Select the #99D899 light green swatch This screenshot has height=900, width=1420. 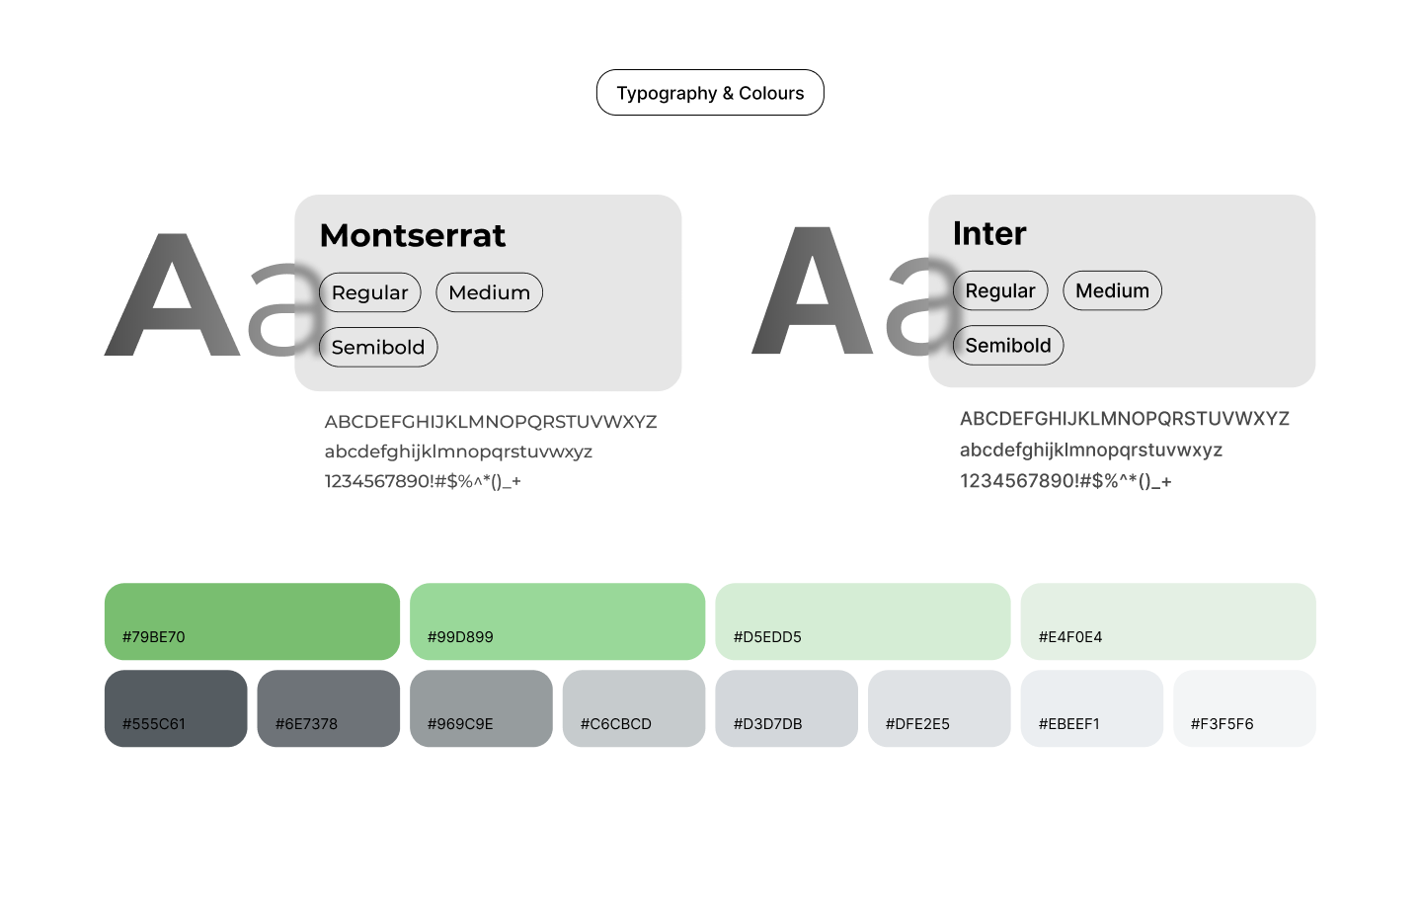[x=557, y=620]
